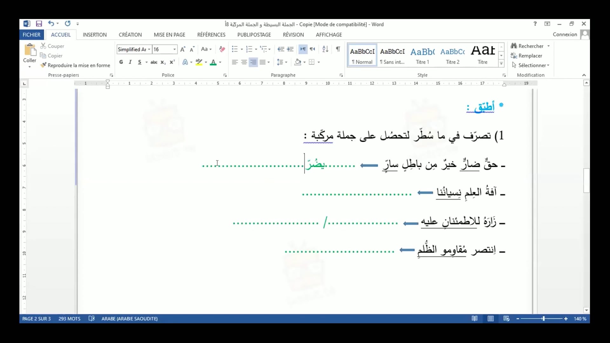
Task: Click the Save icon in quick access toolbar
Action: tap(39, 24)
